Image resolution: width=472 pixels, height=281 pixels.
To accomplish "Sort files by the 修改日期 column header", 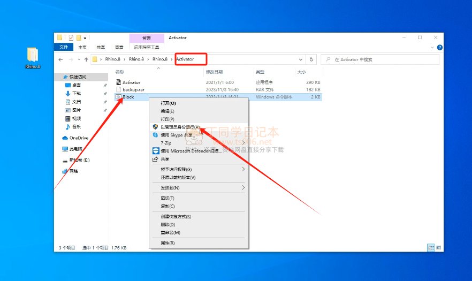I will click(x=213, y=72).
